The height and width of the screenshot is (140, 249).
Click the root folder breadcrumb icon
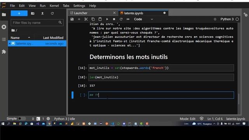pyautogui.click(x=13, y=30)
